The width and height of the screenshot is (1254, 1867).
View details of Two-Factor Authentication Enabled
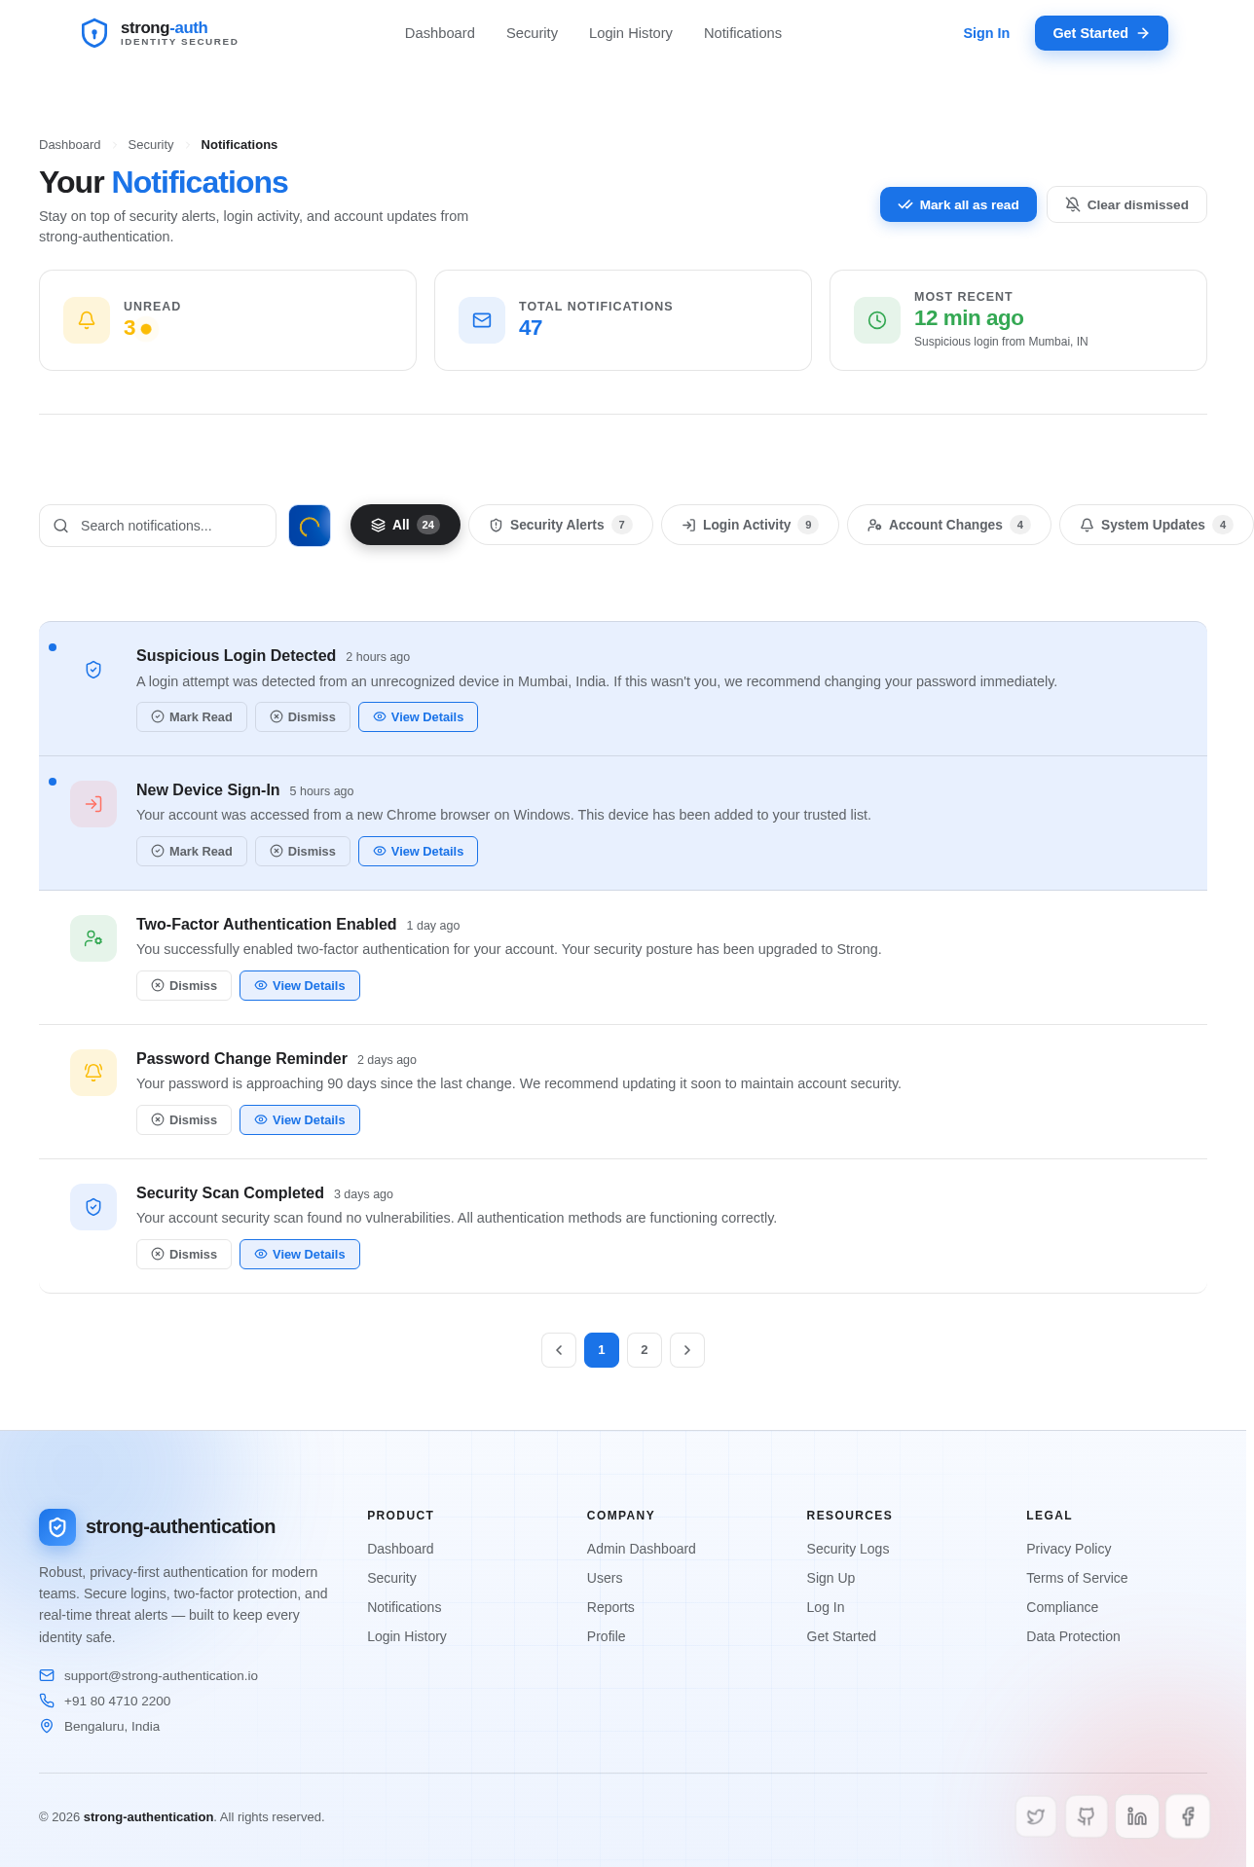pyautogui.click(x=300, y=986)
